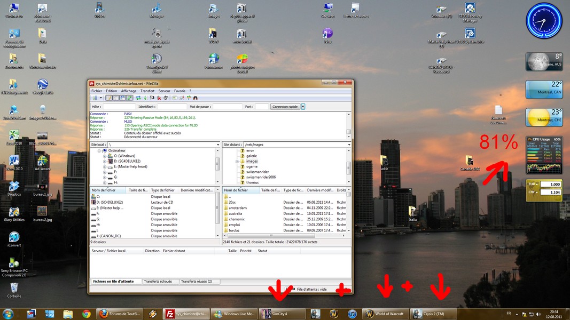Screen dimensions: 570x320
Task: Click the Mot de passe input field
Action: (228, 107)
